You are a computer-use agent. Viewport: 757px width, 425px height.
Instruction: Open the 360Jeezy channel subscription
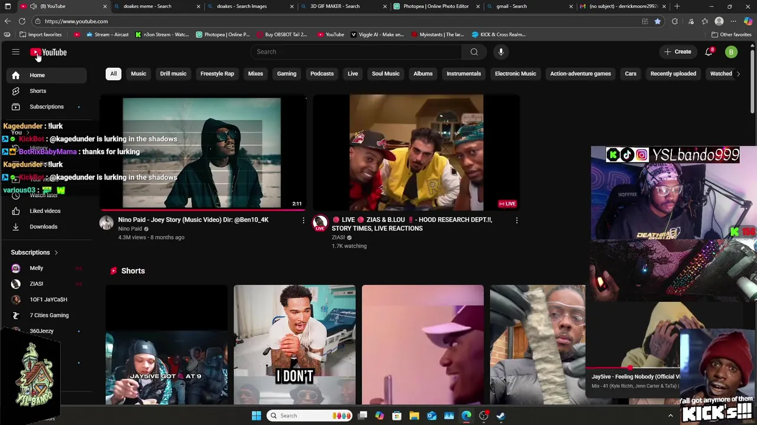46,331
